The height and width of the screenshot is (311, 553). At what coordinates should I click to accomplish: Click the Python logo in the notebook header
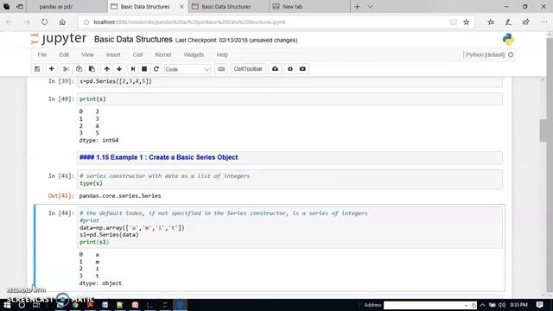[508, 40]
